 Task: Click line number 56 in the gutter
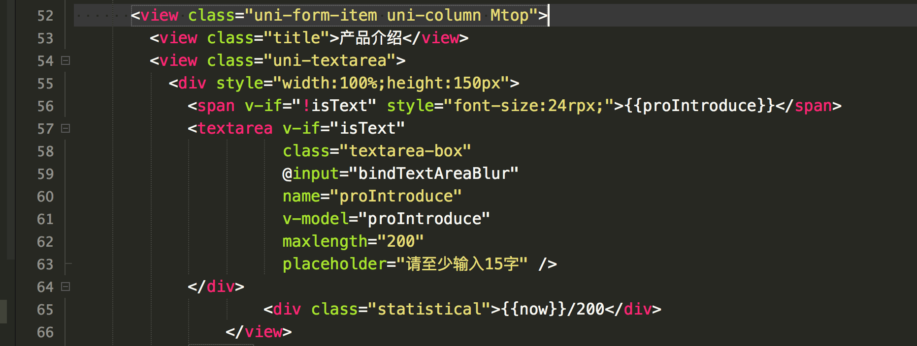point(45,106)
